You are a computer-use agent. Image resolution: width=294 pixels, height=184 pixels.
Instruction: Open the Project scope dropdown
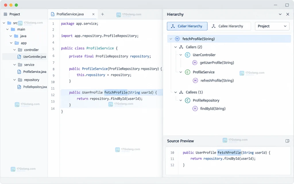(x=272, y=26)
